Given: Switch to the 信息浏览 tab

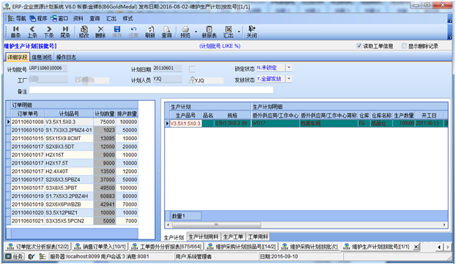Looking at the screenshot, I should (42, 57).
